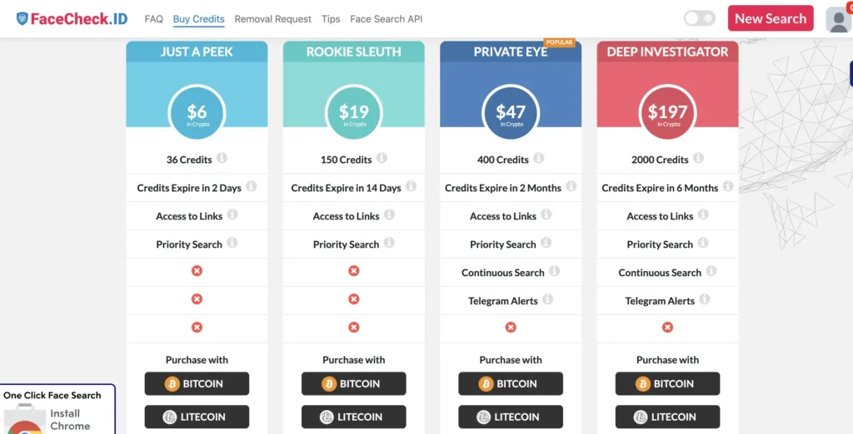Go to Removal Request page

click(x=273, y=19)
